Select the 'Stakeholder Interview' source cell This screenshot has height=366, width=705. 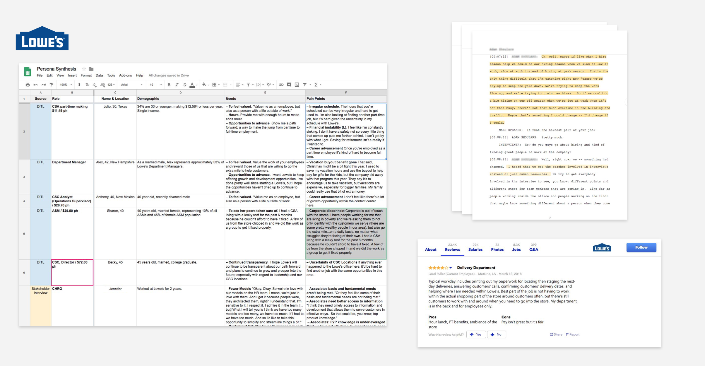coord(41,306)
